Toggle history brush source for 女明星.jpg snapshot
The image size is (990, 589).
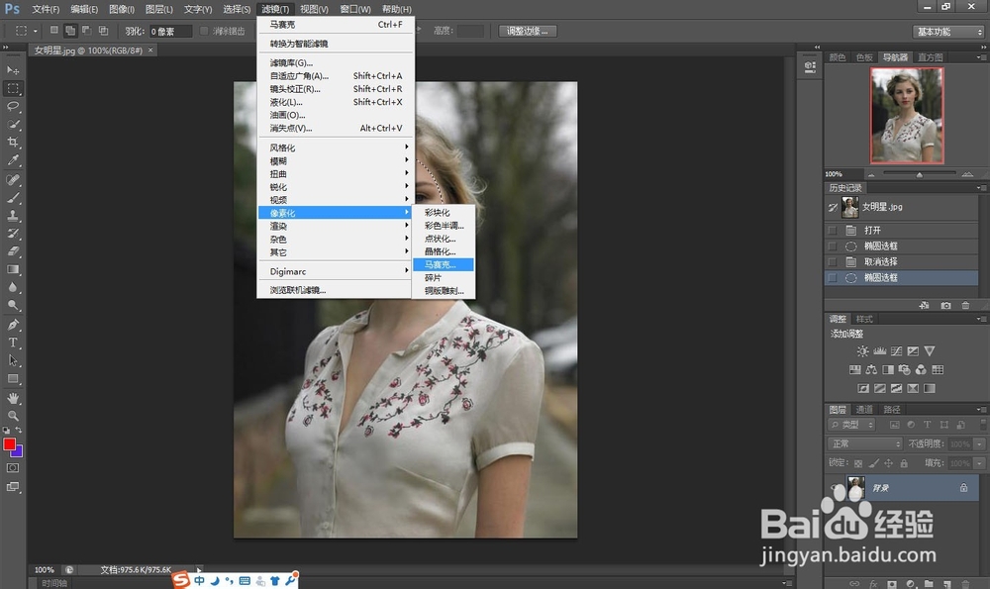tap(833, 207)
